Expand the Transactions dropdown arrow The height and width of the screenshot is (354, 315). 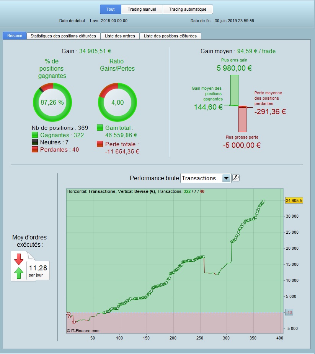click(x=226, y=178)
